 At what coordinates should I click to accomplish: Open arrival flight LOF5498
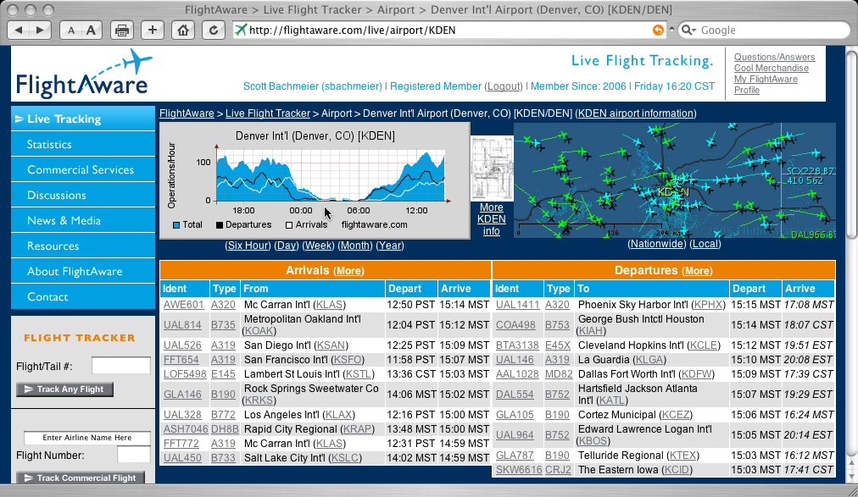185,374
